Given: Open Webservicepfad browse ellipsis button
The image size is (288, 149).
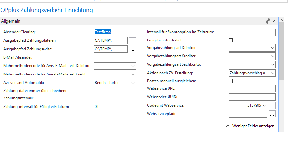Looking at the screenshot, I should coord(272,114).
